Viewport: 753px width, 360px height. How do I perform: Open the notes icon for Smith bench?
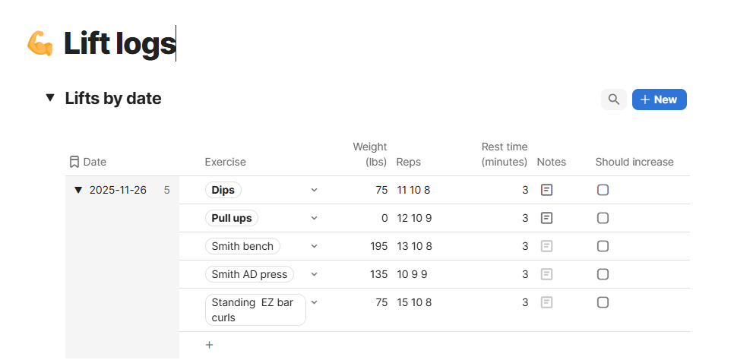coord(546,246)
